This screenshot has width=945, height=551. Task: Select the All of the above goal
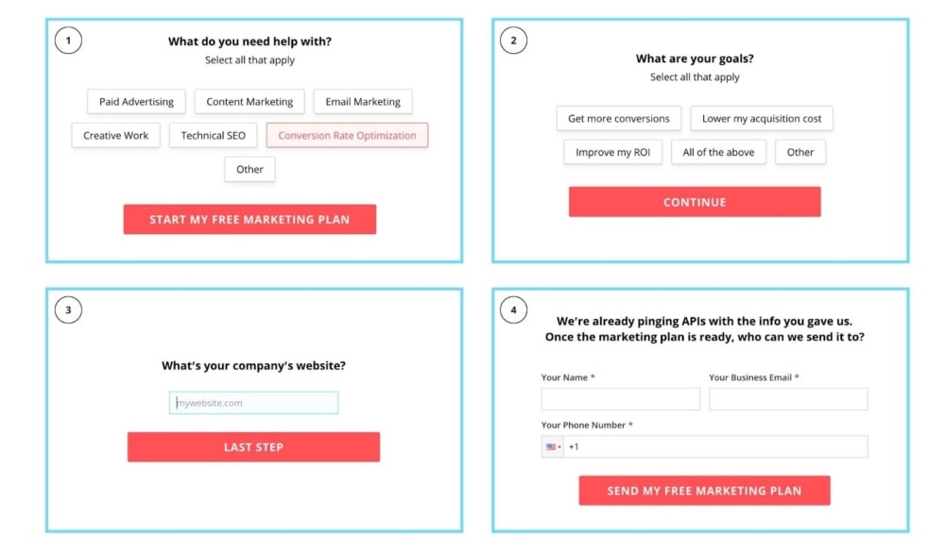(718, 152)
